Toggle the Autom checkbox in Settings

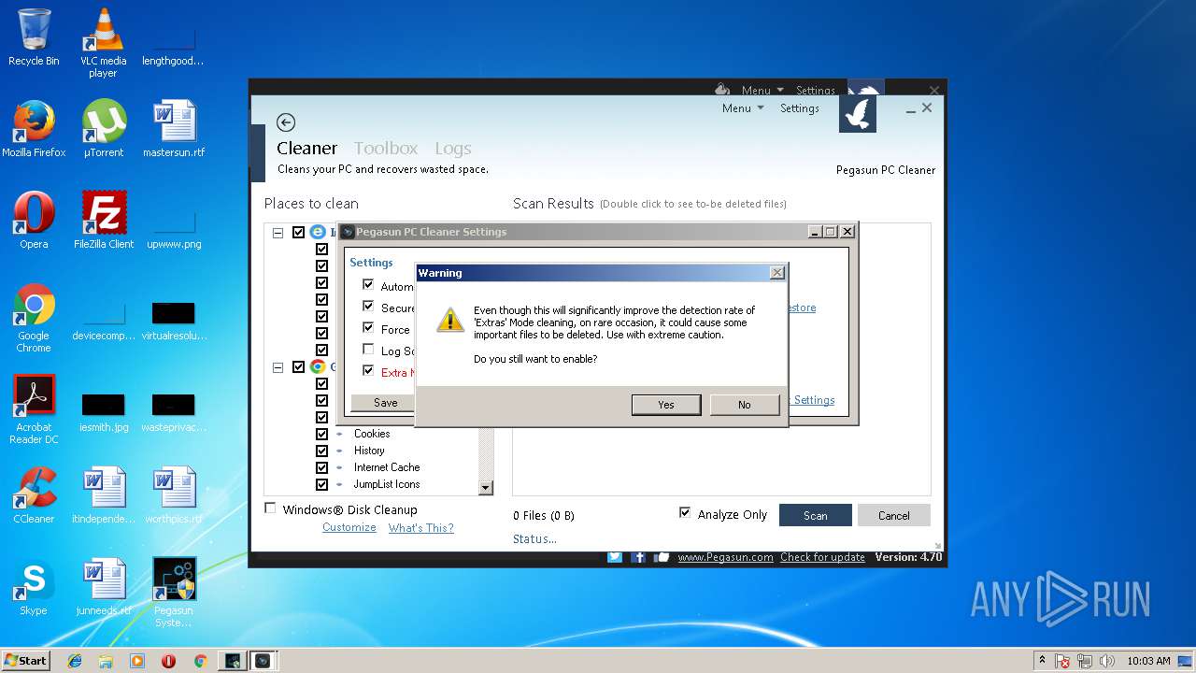click(368, 285)
